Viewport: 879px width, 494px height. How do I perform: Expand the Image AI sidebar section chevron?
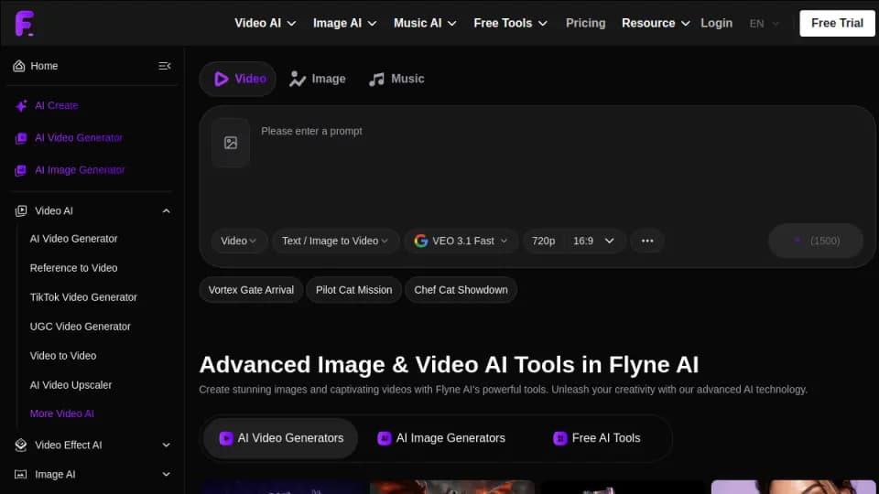coord(166,475)
